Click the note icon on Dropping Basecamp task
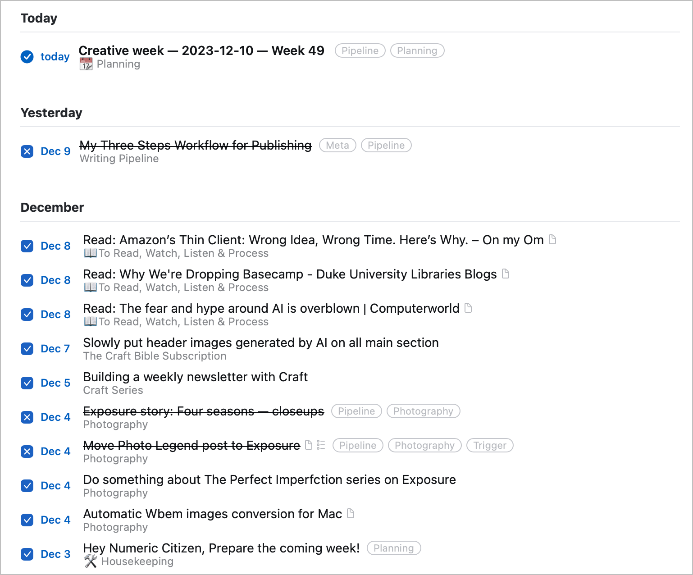Image resolution: width=693 pixels, height=575 pixels. pyautogui.click(x=506, y=274)
